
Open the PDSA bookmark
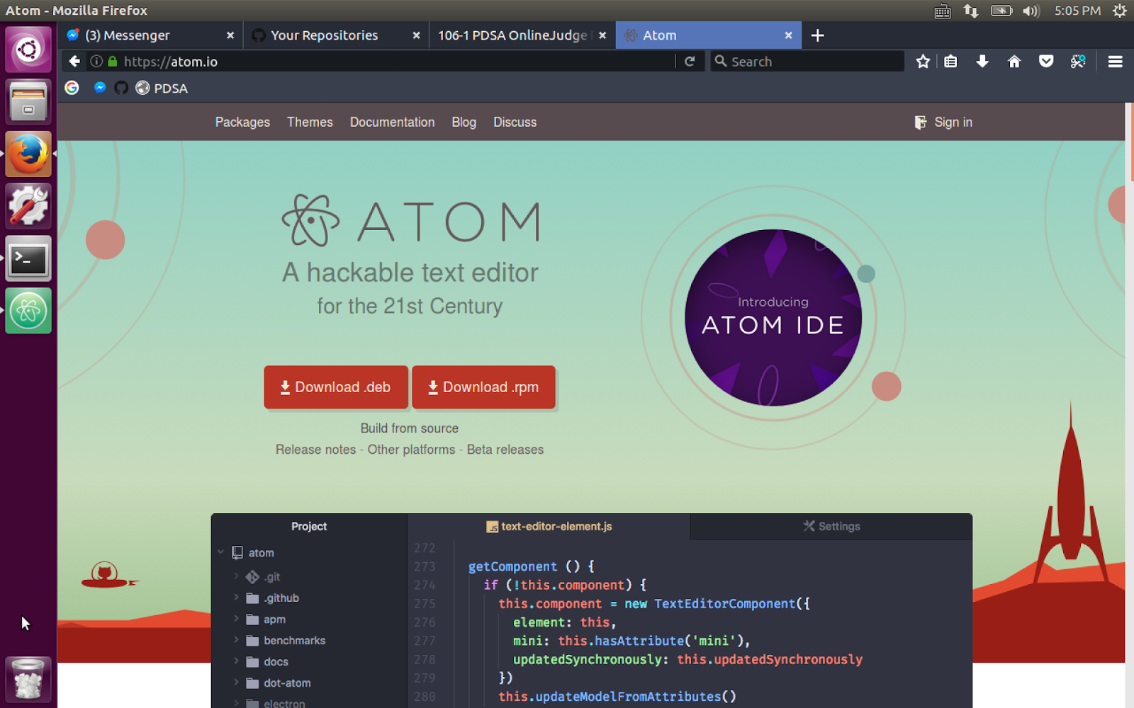(x=162, y=88)
